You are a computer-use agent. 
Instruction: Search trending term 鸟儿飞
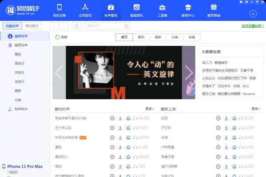click(x=207, y=63)
